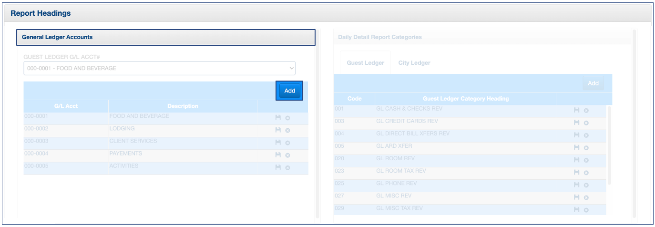Viewport: 655px width, 227px height.
Task: Delete the GL PHONE REV category
Action: tap(586, 185)
